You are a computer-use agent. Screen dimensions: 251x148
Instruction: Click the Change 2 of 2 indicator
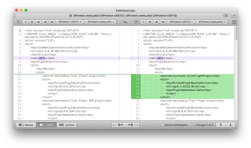pos(204,125)
